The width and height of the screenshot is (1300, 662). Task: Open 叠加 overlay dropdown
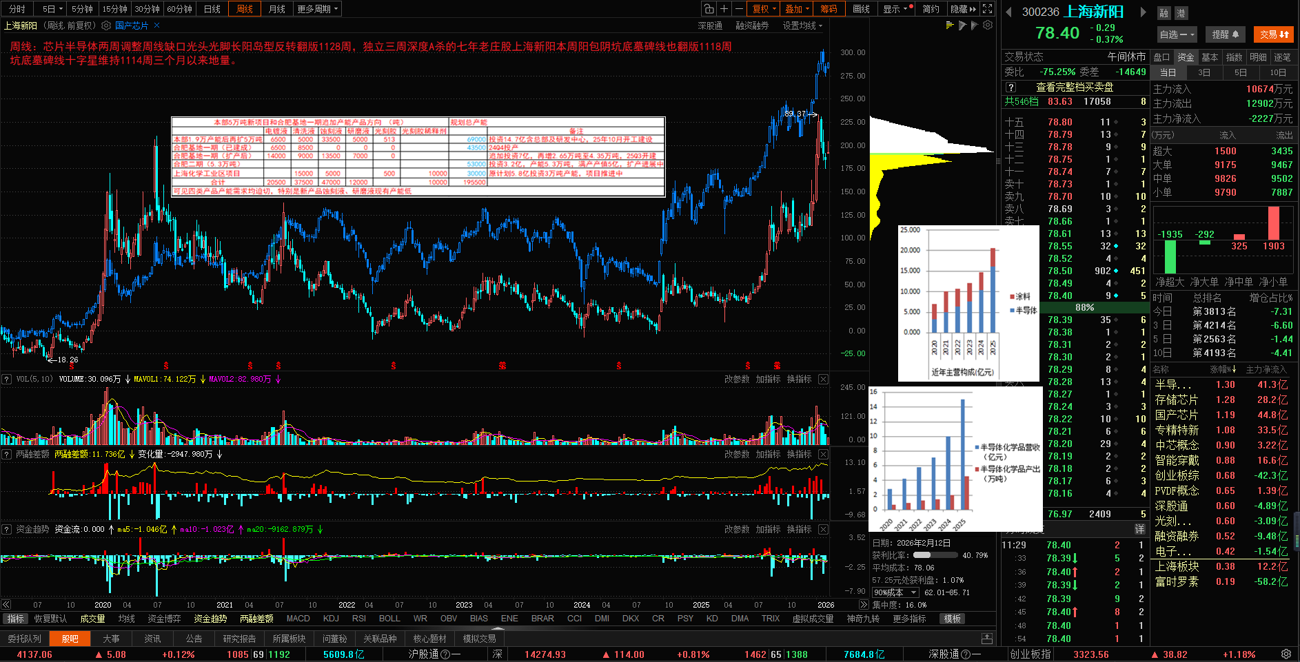[x=797, y=9]
